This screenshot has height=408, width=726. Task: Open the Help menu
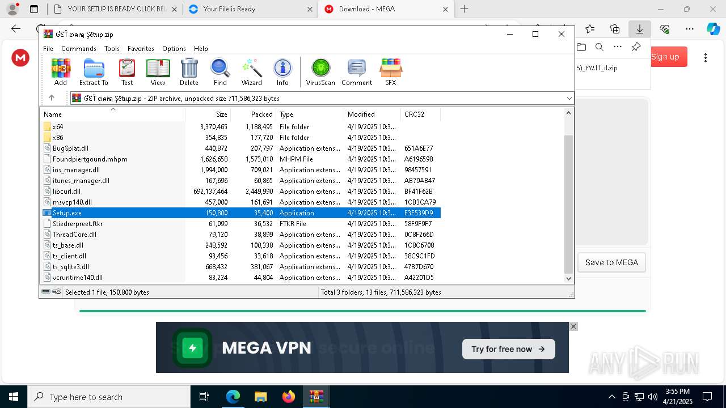click(201, 49)
